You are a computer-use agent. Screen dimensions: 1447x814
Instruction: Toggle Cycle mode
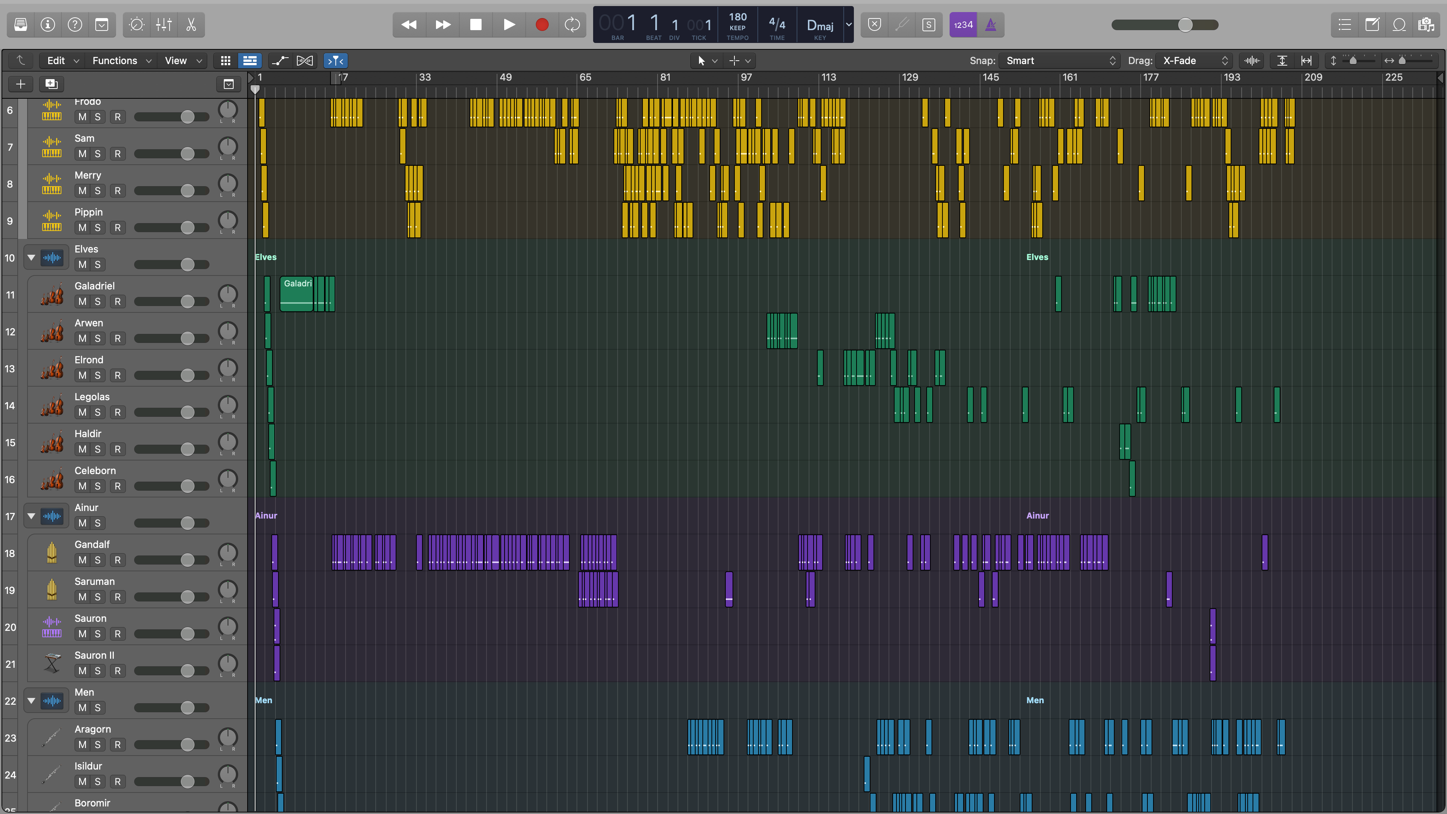point(572,25)
